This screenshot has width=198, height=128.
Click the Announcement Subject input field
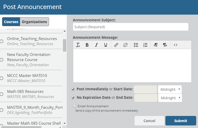coord(130,27)
